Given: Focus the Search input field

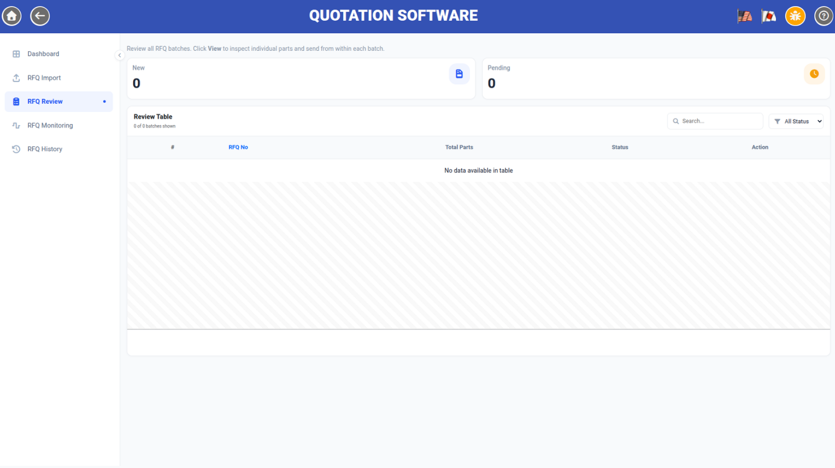Looking at the screenshot, I should pos(715,121).
